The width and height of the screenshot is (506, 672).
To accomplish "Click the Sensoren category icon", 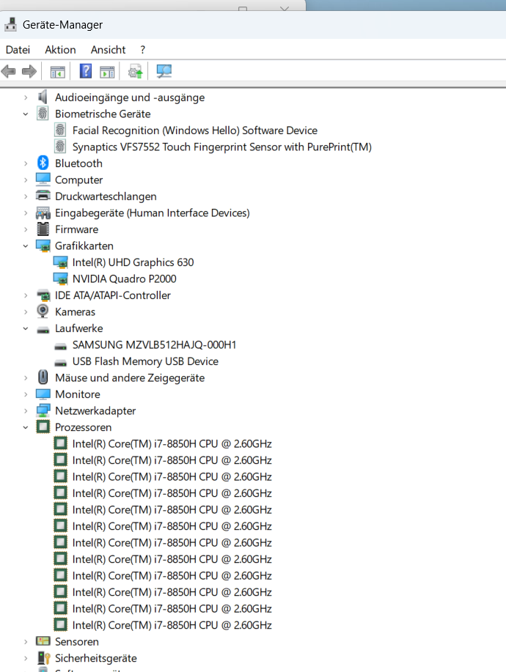I will (43, 641).
